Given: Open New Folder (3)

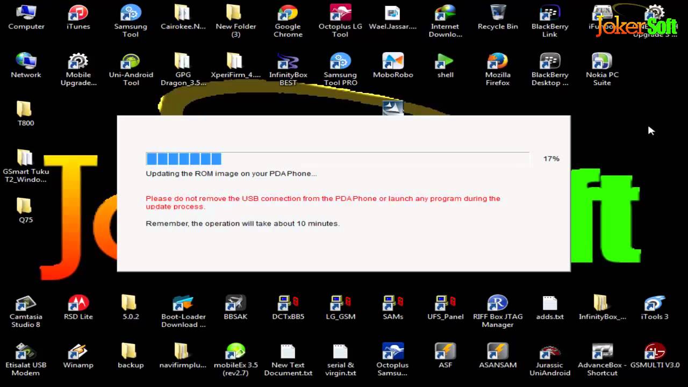Looking at the screenshot, I should point(235,21).
